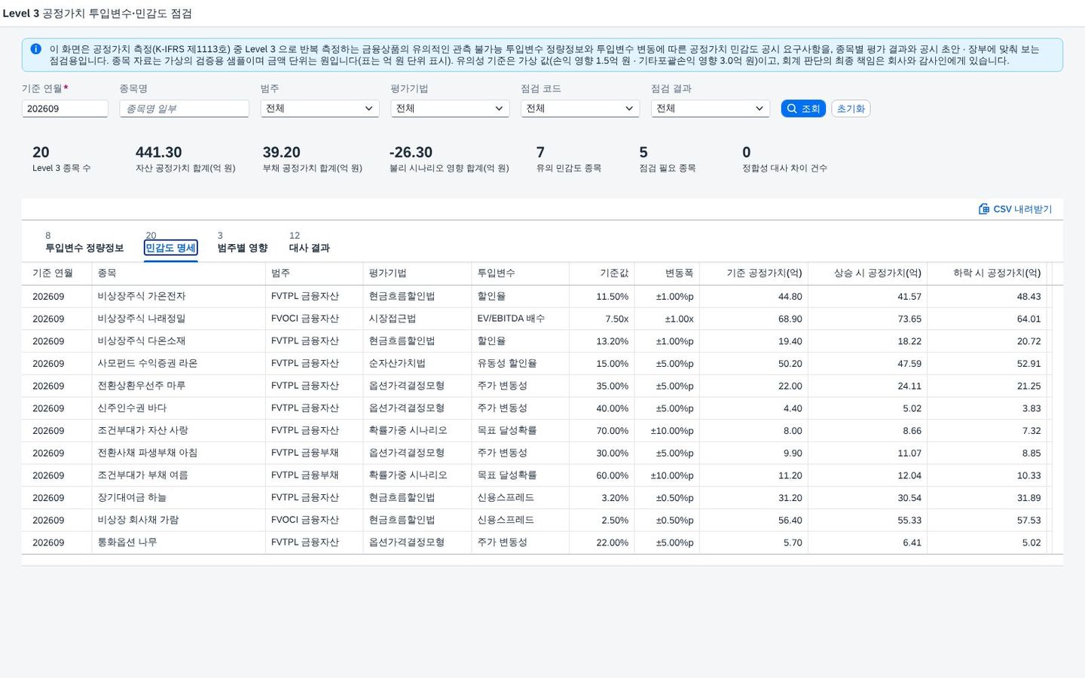1085x678 pixels.
Task: Expand the 점검 결과 dropdown
Action: [x=711, y=108]
